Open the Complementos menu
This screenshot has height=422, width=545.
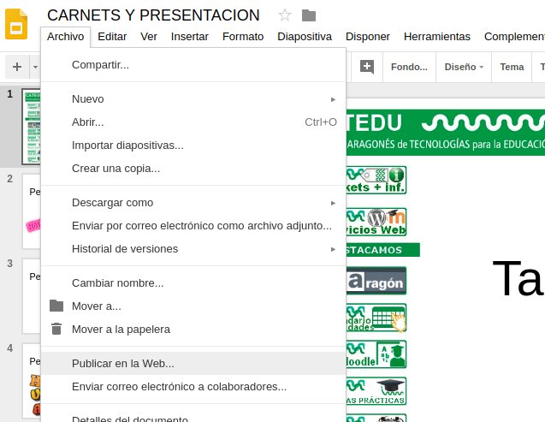click(x=514, y=37)
